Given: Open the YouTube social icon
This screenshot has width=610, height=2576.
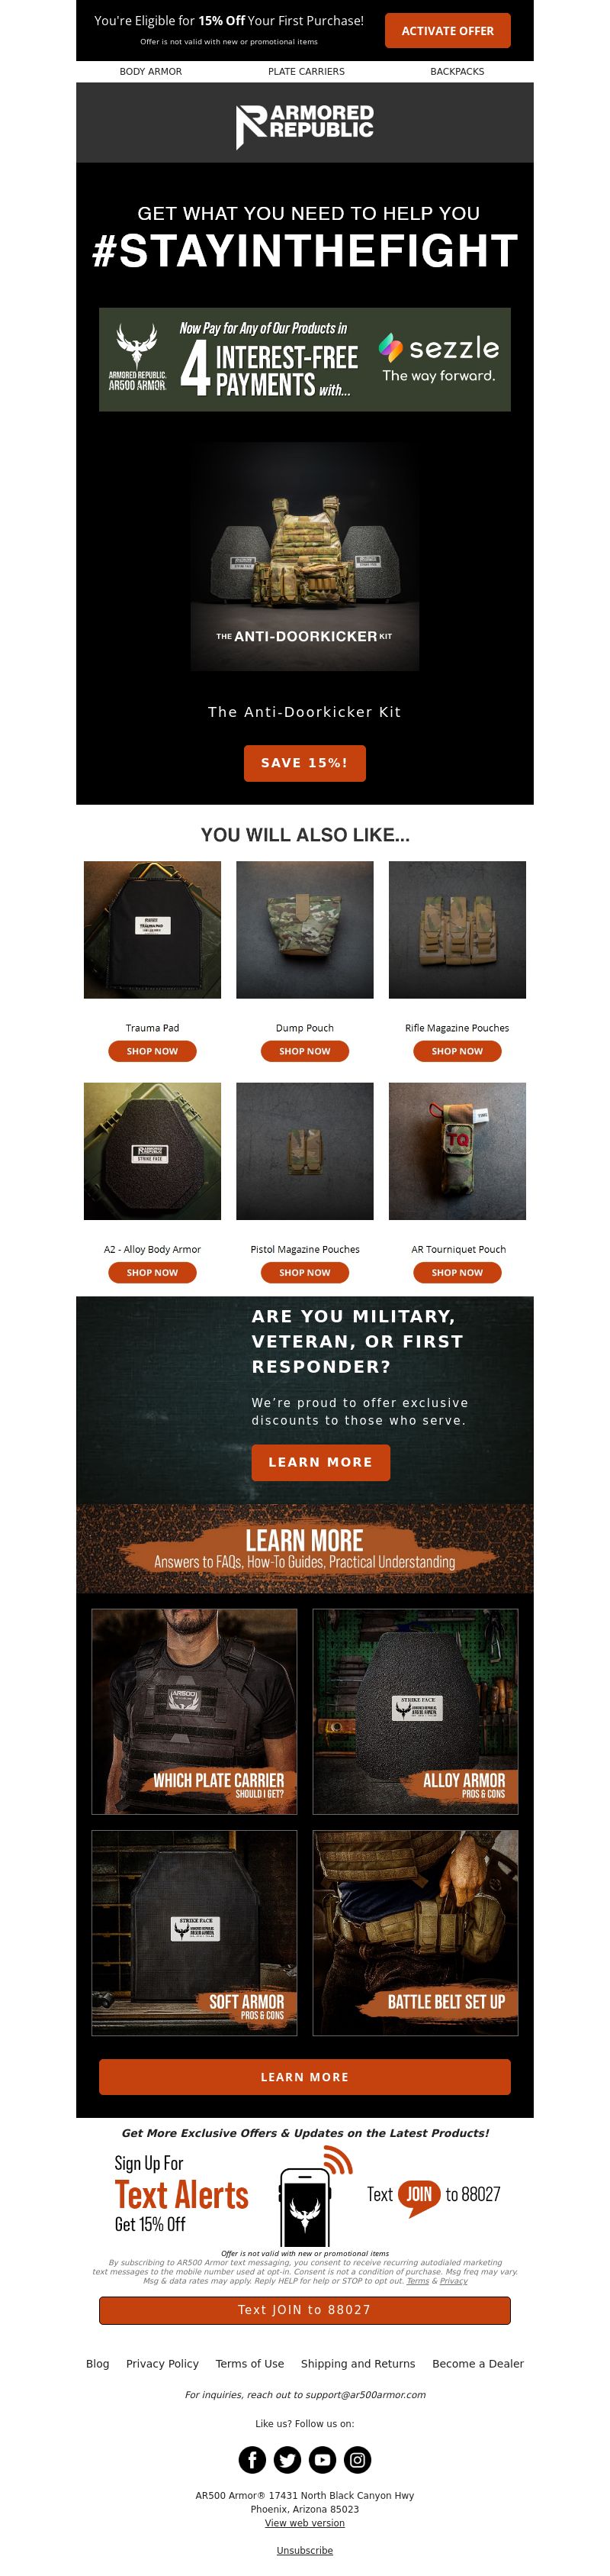Looking at the screenshot, I should (323, 2459).
